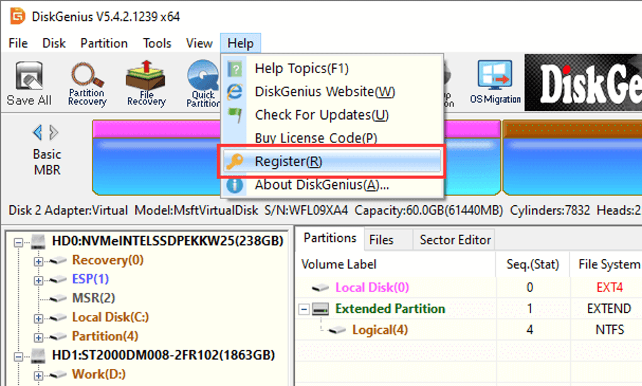Open the Disk menu

click(x=54, y=43)
